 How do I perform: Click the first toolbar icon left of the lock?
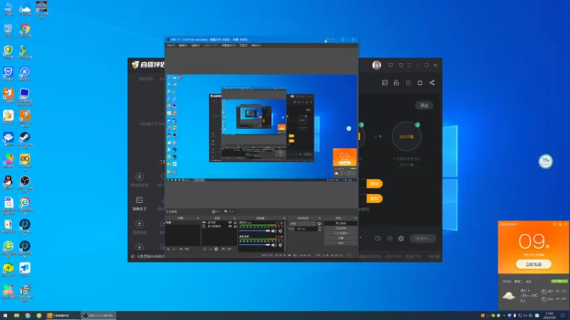[x=385, y=82]
